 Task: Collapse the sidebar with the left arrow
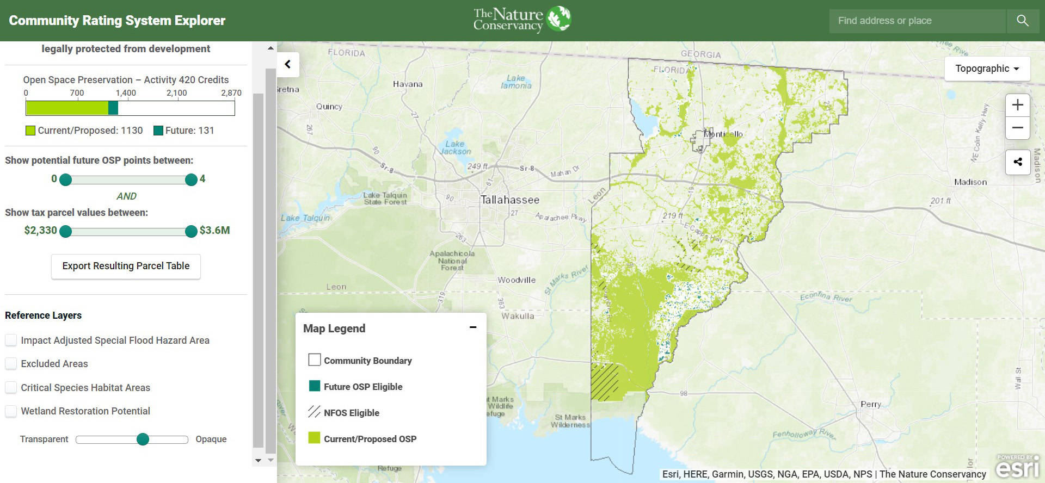288,64
